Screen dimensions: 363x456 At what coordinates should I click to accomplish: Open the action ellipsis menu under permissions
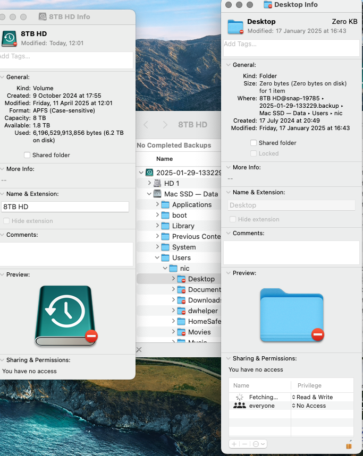pyautogui.click(x=258, y=444)
